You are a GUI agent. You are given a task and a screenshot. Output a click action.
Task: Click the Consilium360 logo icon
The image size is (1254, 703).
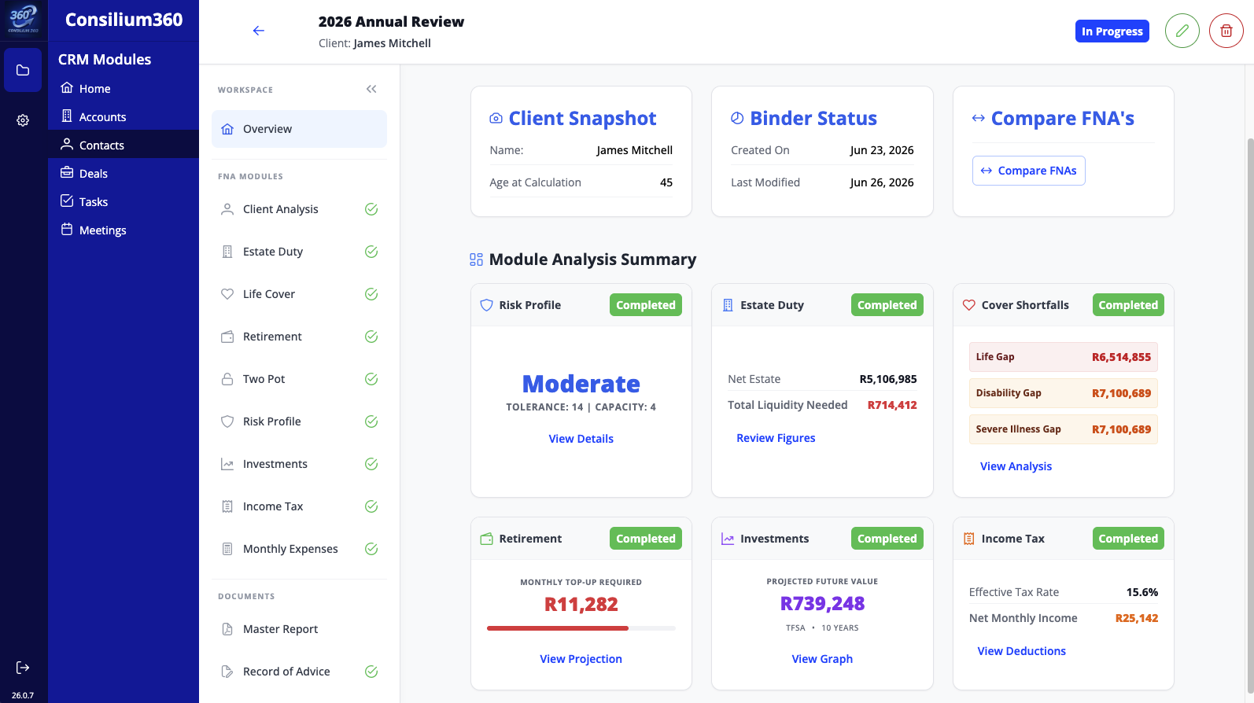tap(24, 20)
